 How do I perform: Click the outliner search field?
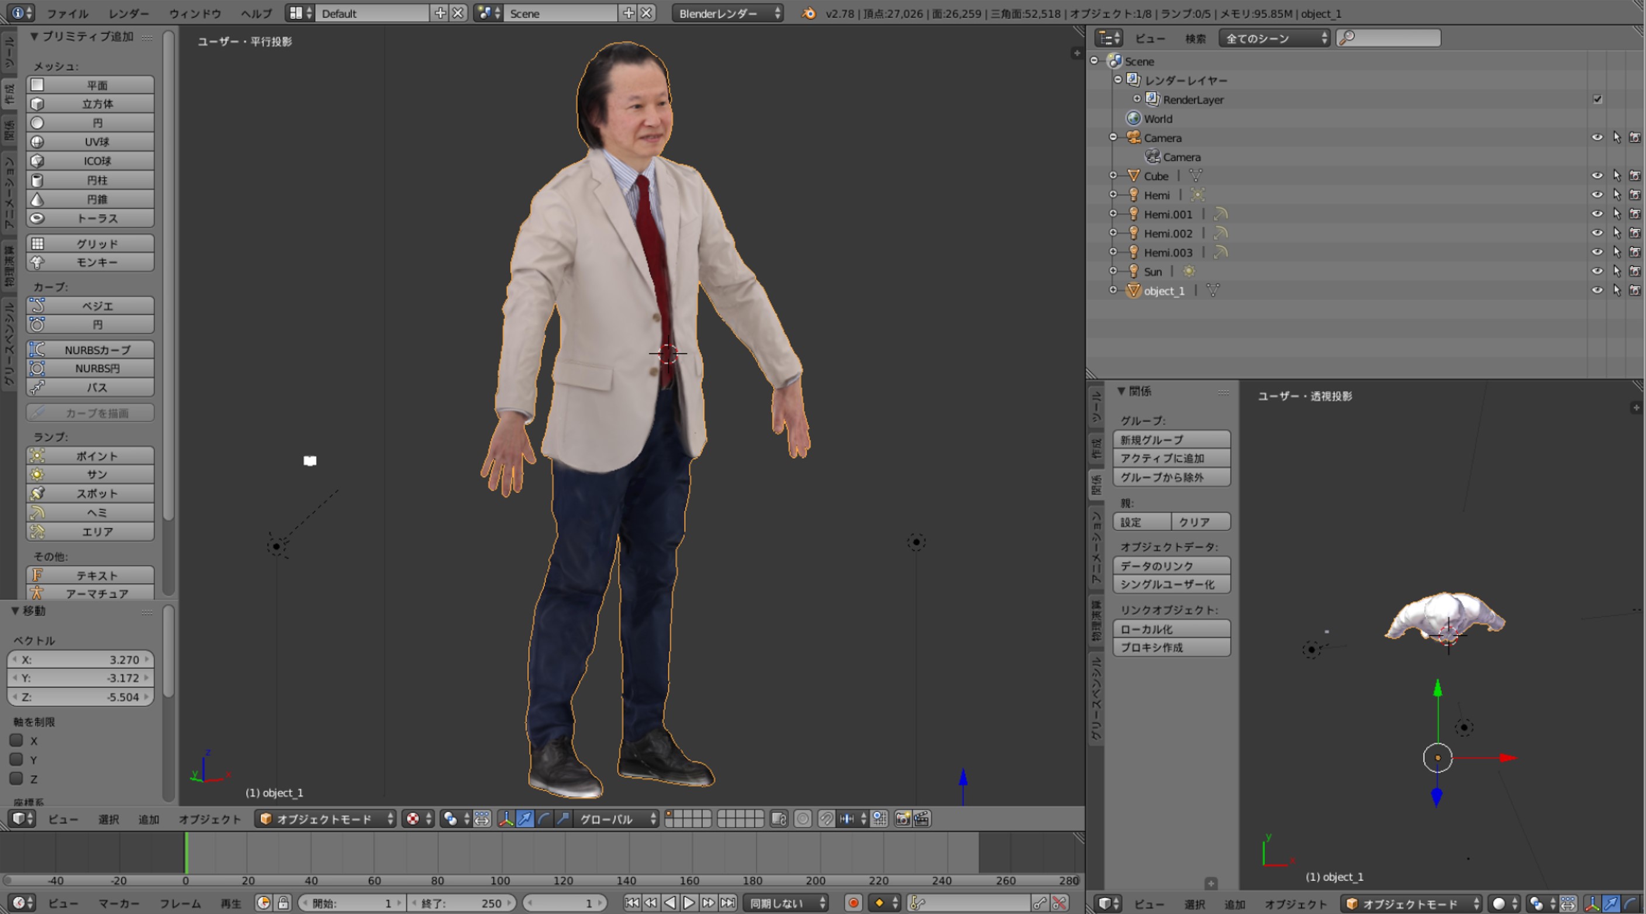click(1389, 39)
